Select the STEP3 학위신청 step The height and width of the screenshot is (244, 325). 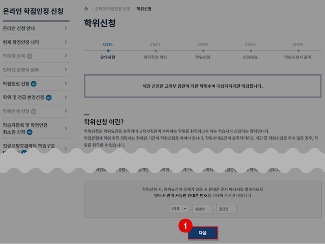[203, 50]
